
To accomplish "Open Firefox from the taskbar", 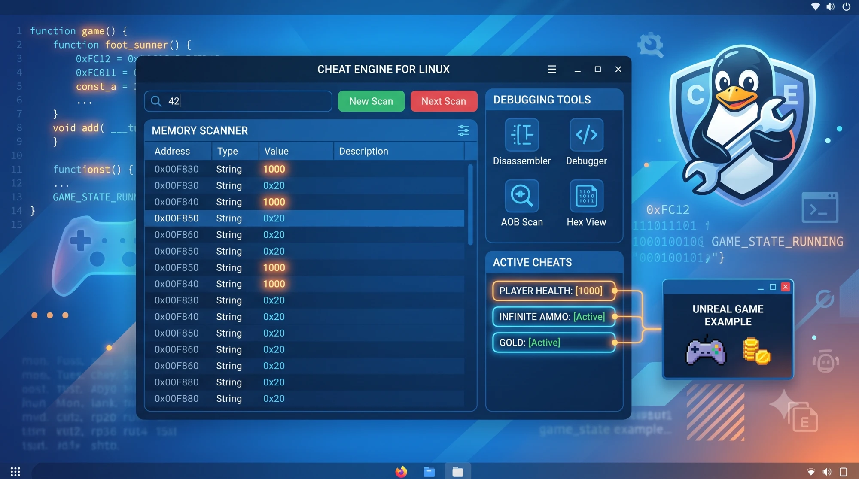I will (x=401, y=472).
